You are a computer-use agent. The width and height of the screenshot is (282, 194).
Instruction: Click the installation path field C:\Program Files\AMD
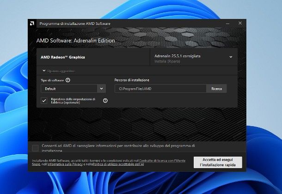pyautogui.click(x=159, y=88)
